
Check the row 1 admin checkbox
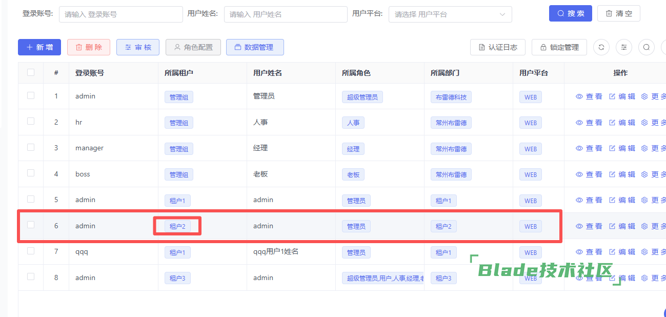[x=31, y=95]
